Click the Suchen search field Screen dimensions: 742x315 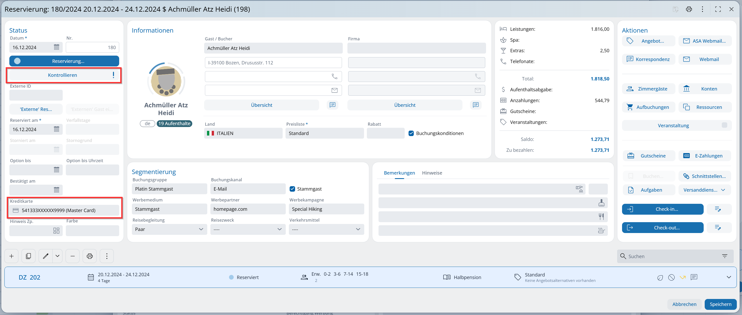point(675,256)
